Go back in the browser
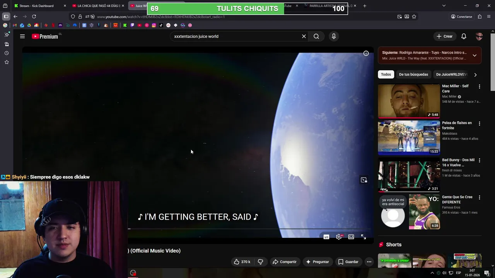Image resolution: width=495 pixels, height=278 pixels. point(15,17)
